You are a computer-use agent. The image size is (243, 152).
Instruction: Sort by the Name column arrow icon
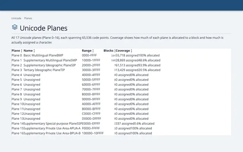pos(34,51)
